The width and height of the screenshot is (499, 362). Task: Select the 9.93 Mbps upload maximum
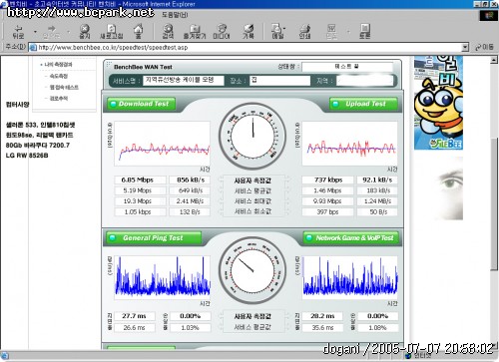(x=327, y=201)
